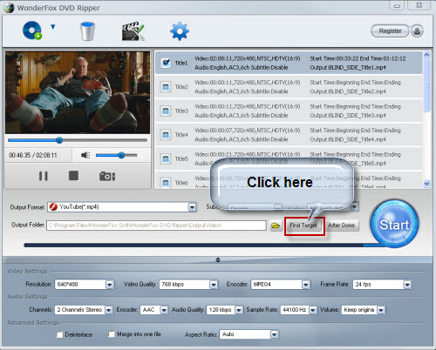Image resolution: width=436 pixels, height=350 pixels.
Task: Click the video preview thumbnail
Action: (78, 92)
